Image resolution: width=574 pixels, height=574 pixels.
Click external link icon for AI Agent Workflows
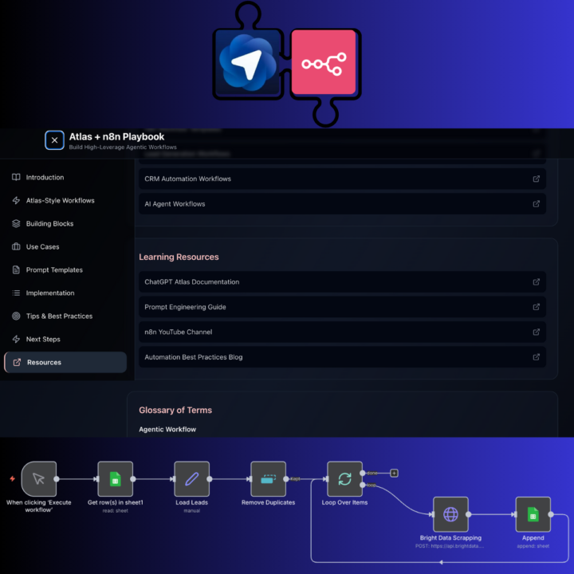(536, 204)
